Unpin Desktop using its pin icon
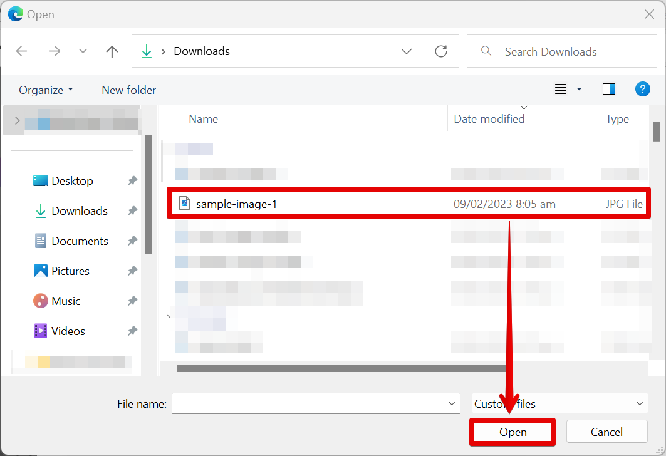The width and height of the screenshot is (666, 456). pos(132,181)
